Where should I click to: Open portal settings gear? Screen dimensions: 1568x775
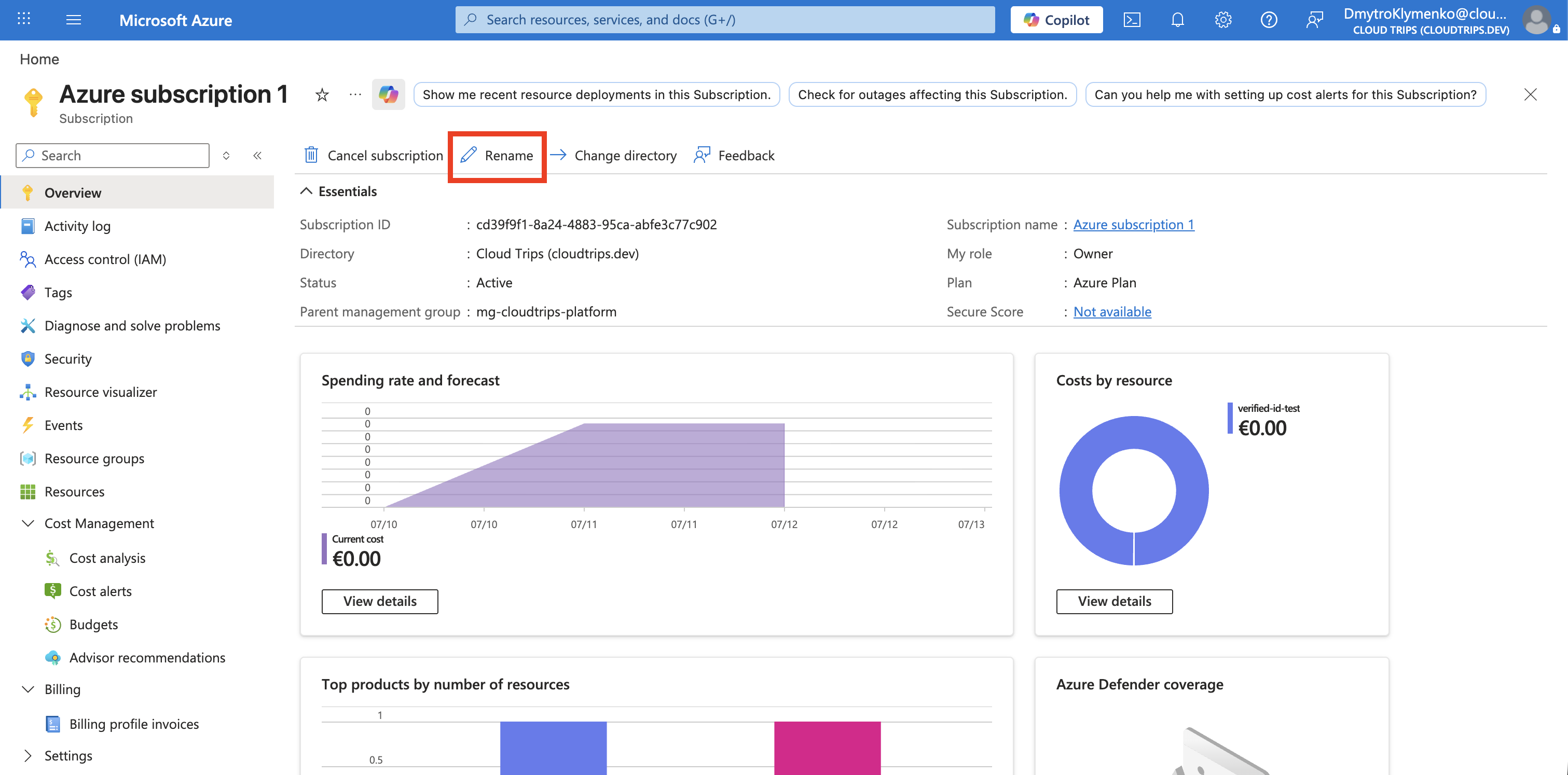pos(1223,20)
